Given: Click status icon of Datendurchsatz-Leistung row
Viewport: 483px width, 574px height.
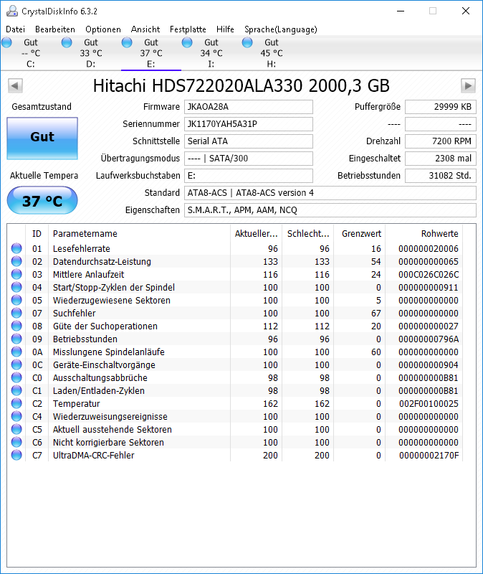Looking at the screenshot, I should point(16,261).
